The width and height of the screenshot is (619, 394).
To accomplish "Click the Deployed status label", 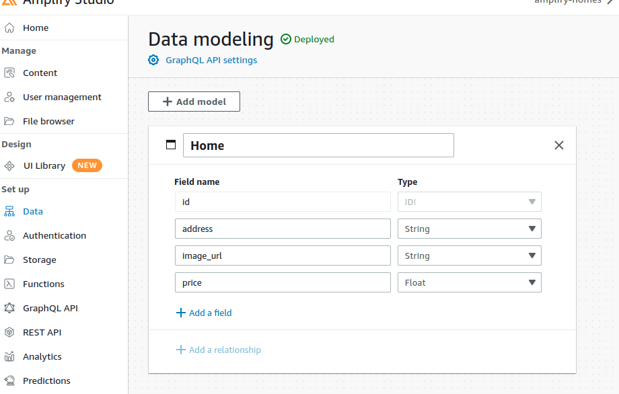I will point(314,40).
